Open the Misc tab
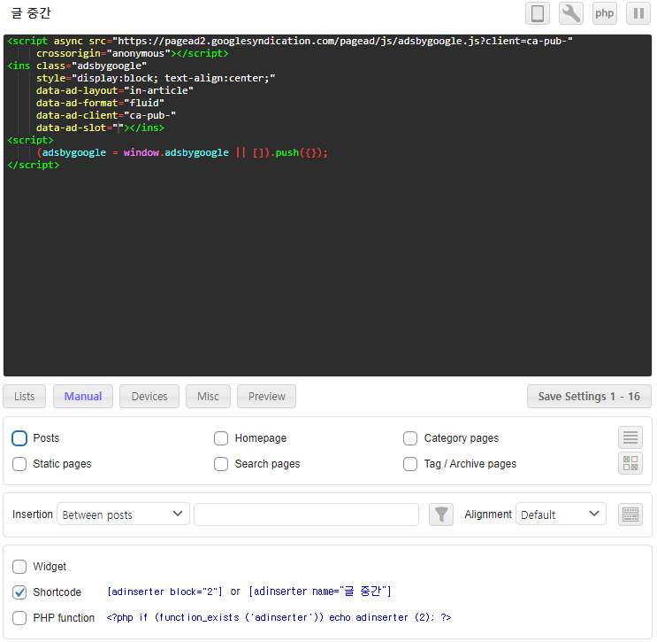Image resolution: width=657 pixels, height=642 pixels. [x=209, y=396]
